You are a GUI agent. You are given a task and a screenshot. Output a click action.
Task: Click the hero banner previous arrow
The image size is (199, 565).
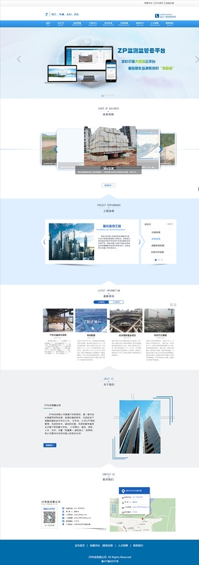coord(19,59)
